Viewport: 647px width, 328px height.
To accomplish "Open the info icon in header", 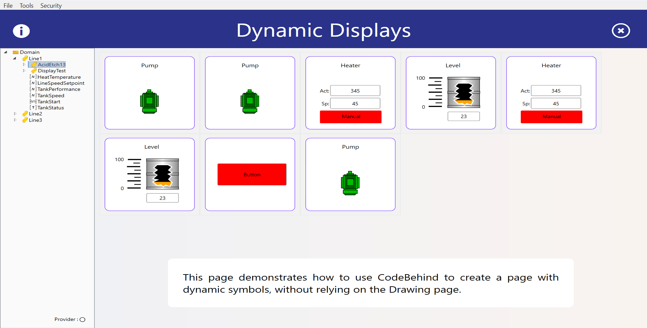I will 21,31.
